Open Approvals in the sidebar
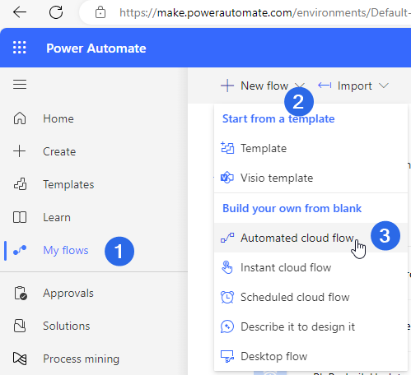This screenshot has width=411, height=375. (68, 293)
